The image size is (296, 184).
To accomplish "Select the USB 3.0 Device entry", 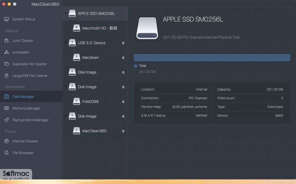I will 95,43.
